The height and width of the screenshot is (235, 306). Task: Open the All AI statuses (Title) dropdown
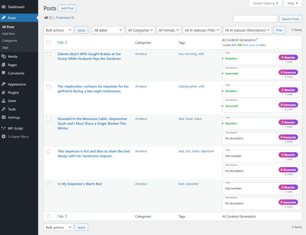(x=202, y=30)
